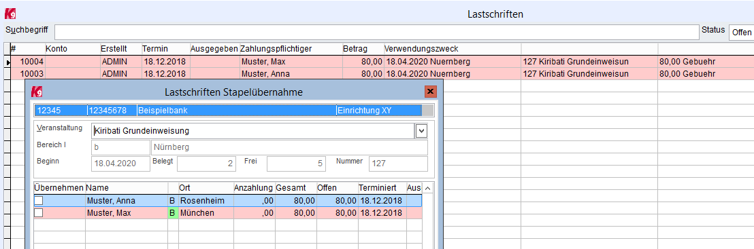Screen dimensions: 754x249
Task: Click the Offen column header in dialog
Action: tap(337, 187)
